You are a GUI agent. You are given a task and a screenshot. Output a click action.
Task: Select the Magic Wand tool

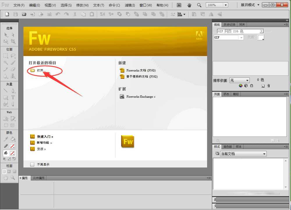point(6,62)
